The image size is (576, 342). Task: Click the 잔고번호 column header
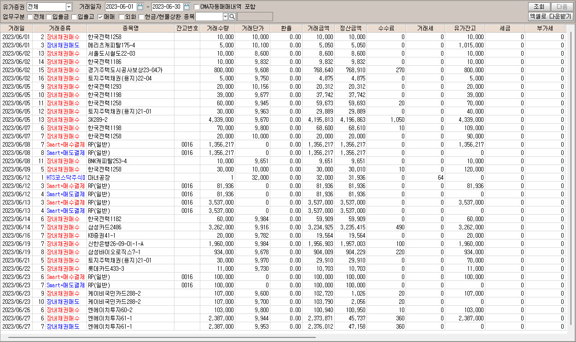pyautogui.click(x=187, y=28)
